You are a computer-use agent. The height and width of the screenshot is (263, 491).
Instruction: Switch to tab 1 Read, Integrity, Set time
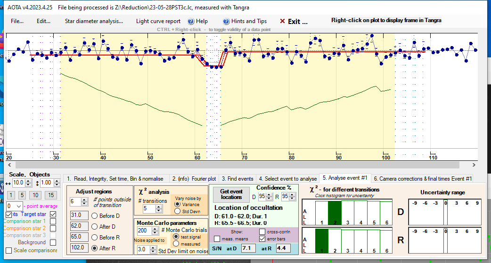[x=115, y=179]
